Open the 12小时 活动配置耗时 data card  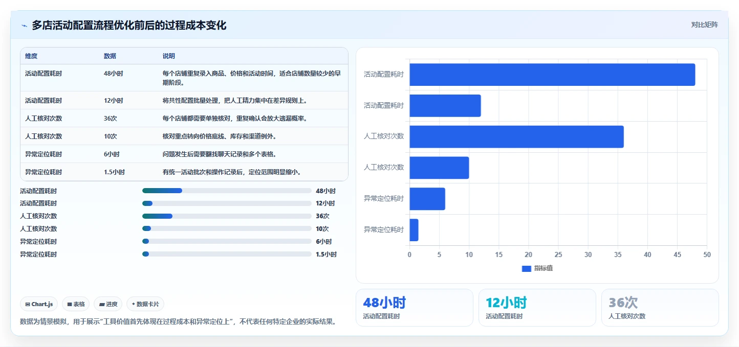[537, 308]
